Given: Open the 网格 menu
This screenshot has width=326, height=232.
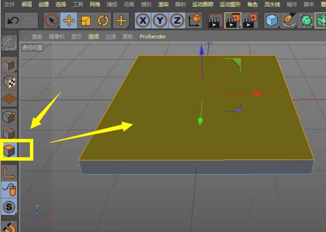Looking at the screenshot, I should pos(95,4).
